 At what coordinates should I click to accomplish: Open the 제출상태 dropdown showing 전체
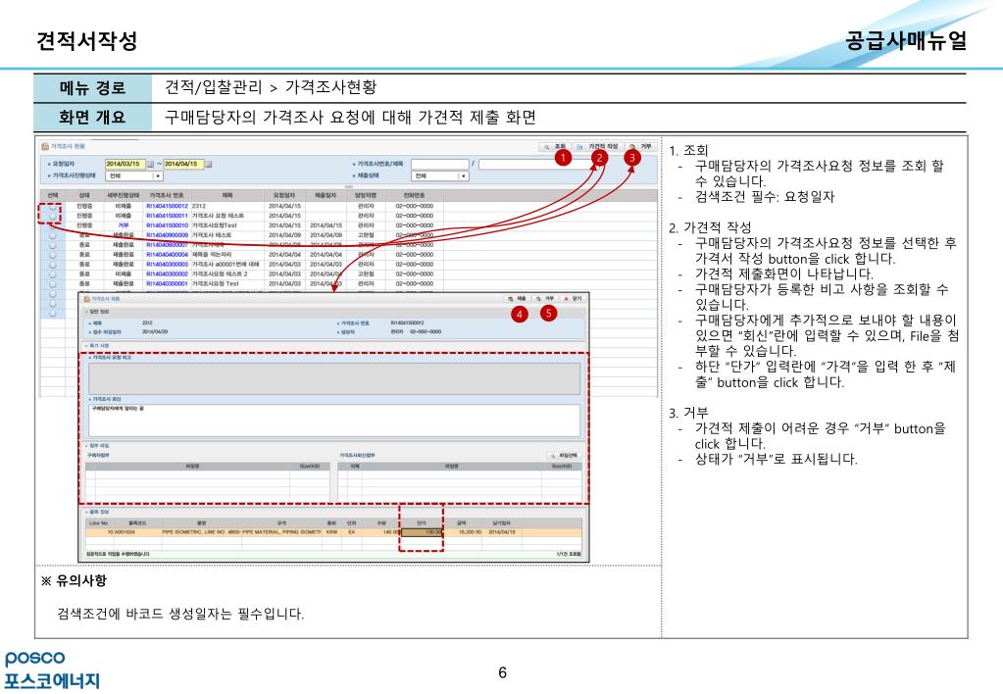tap(441, 175)
